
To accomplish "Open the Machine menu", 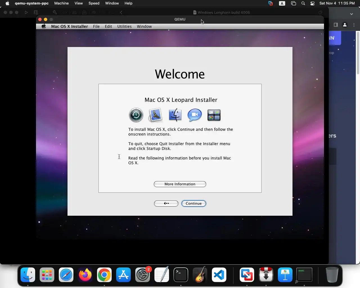I will [x=62, y=3].
